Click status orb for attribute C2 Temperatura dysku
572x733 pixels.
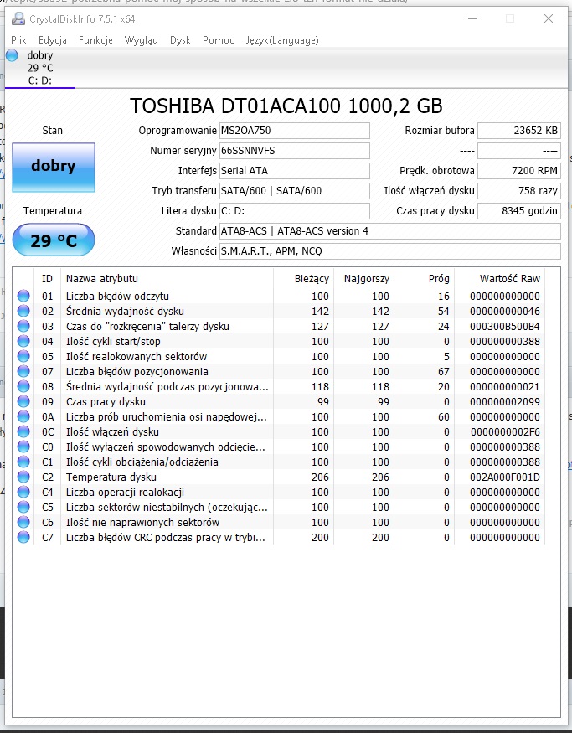tap(23, 477)
